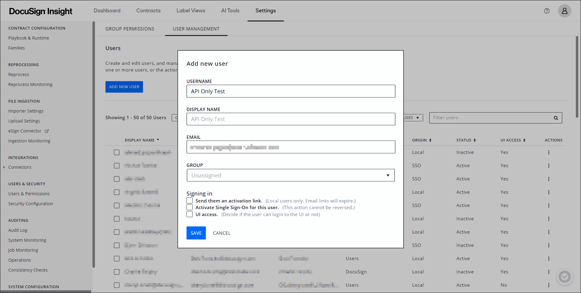Viewport: 581px width, 293px height.
Task: Cancel the Add new user dialog
Action: click(x=222, y=233)
